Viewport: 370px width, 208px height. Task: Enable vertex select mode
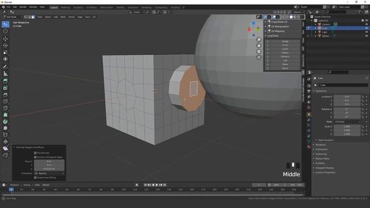point(25,17)
